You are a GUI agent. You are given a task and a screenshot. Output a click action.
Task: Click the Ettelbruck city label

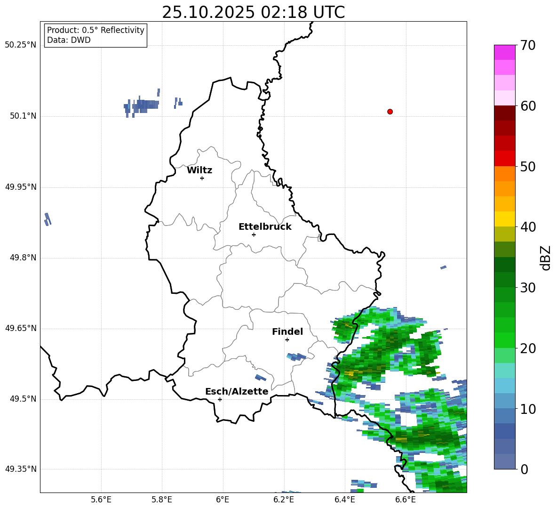265,227
